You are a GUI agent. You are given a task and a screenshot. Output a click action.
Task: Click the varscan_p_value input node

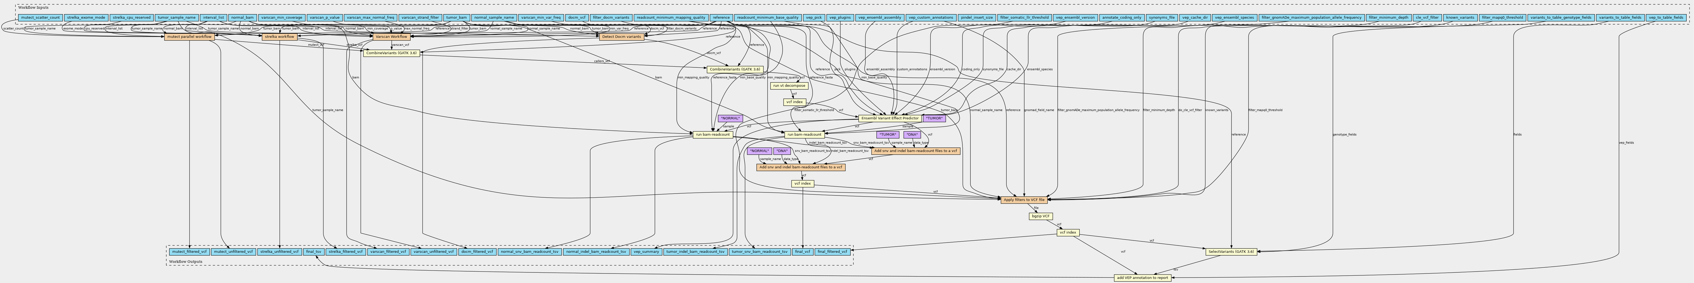click(325, 18)
